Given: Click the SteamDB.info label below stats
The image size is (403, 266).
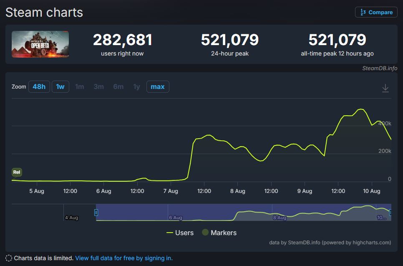Looking at the screenshot, I should tap(380, 68).
